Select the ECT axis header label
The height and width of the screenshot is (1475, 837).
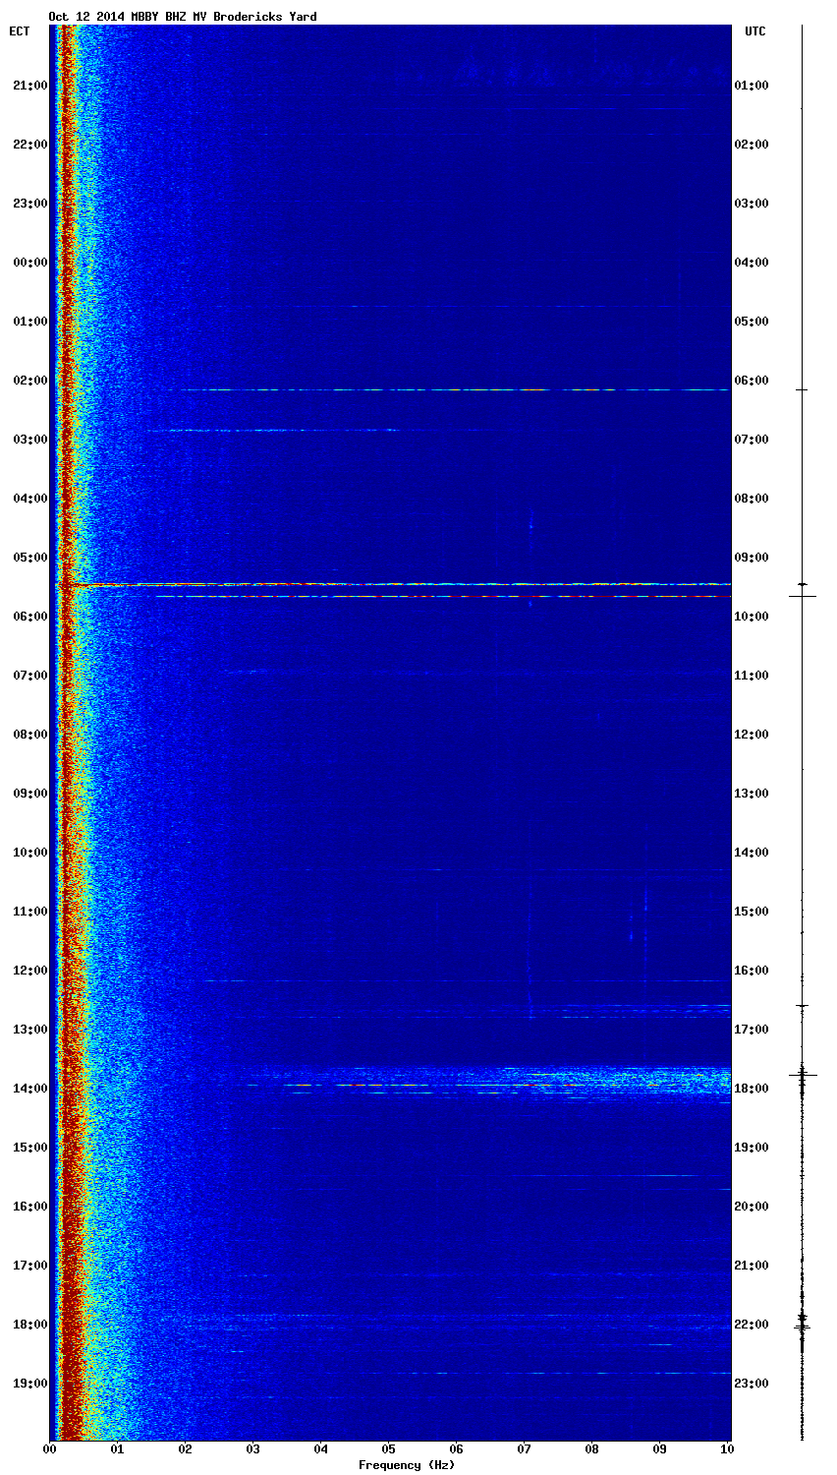click(x=20, y=31)
